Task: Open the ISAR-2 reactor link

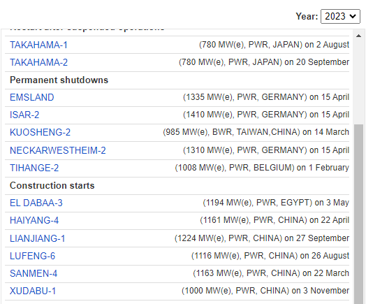Action: point(24,115)
